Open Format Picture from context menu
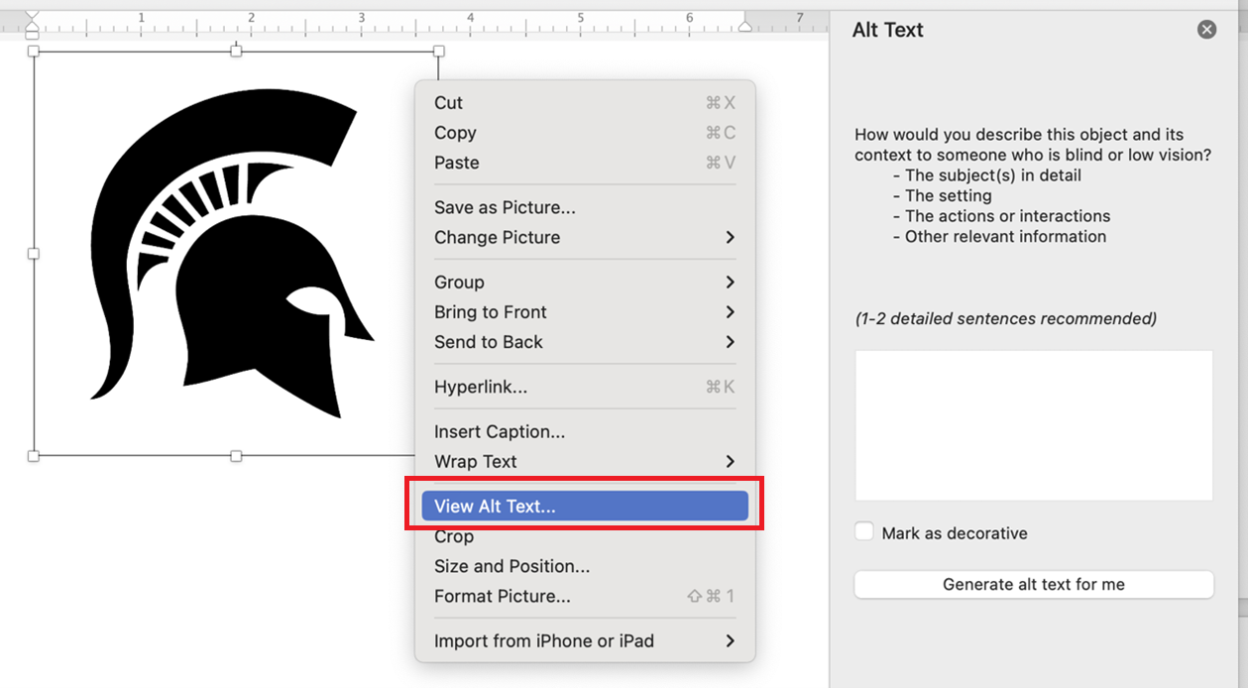The image size is (1248, 688). pos(503,596)
